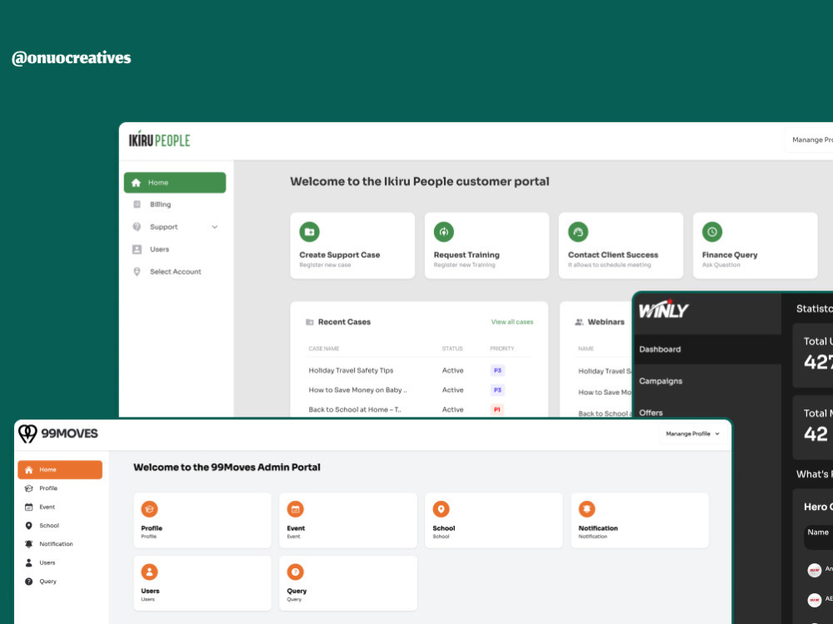Open School in 99Moves sidebar
The width and height of the screenshot is (833, 624).
[60, 525]
